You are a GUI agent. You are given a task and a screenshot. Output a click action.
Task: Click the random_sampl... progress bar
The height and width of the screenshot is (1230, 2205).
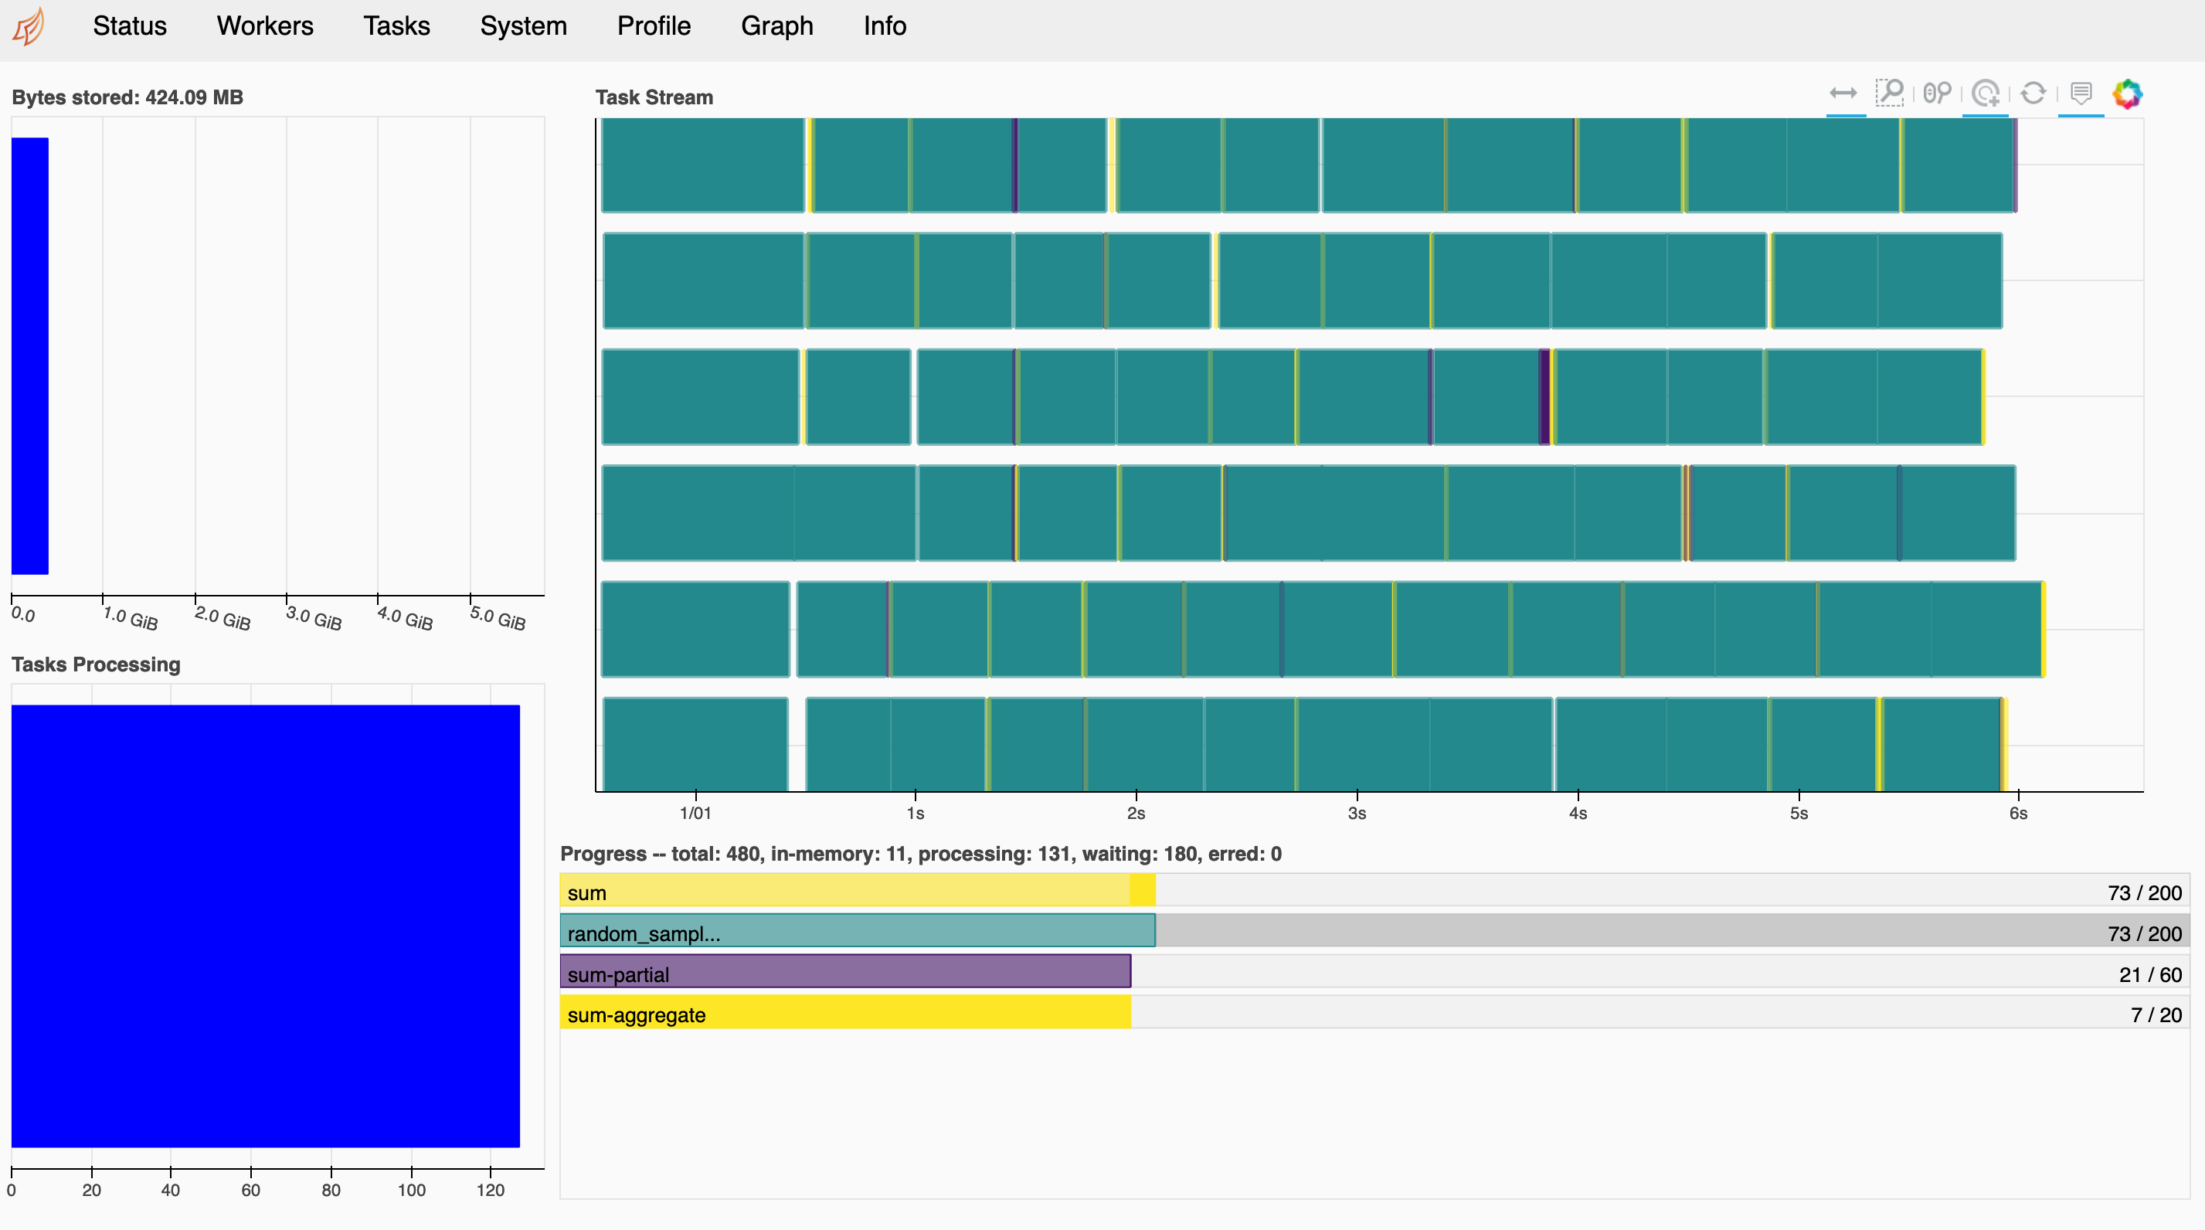[x=856, y=931]
